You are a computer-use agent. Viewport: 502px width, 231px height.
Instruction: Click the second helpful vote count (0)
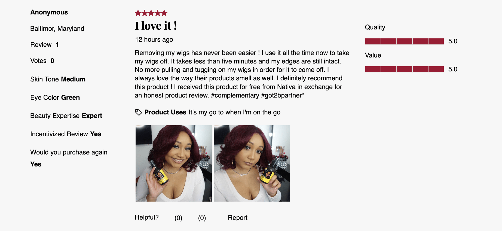(202, 218)
